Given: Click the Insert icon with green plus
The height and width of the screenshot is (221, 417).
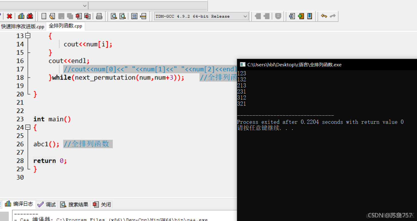Looking at the screenshot, I should pos(301,16).
